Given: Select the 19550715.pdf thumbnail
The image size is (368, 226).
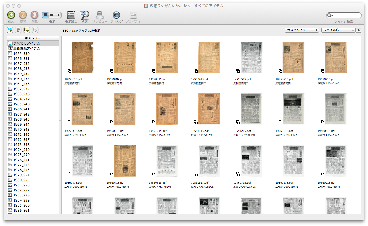Looking at the screenshot, I should click(x=336, y=57).
